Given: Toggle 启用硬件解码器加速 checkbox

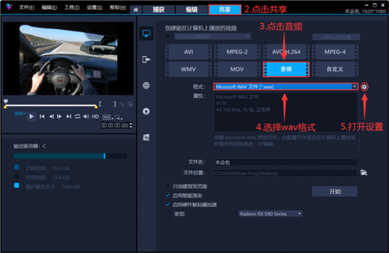Looking at the screenshot, I should (168, 204).
